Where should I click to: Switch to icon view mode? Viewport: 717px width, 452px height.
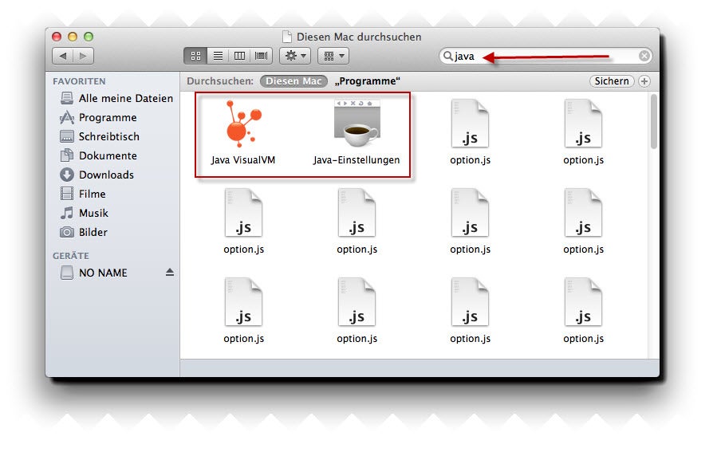[x=195, y=56]
